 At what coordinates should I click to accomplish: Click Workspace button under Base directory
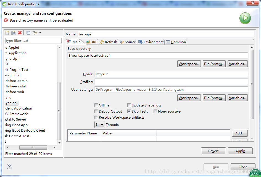189,64
